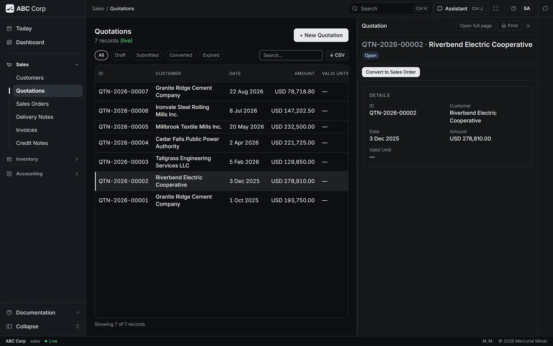553x346 pixels.
Task: Open full page view of quotation
Action: (x=476, y=26)
